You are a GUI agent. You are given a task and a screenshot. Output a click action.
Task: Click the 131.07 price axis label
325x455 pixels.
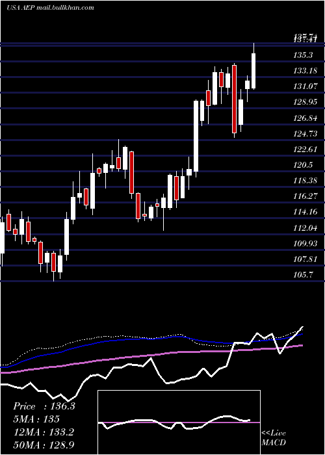click(x=305, y=86)
